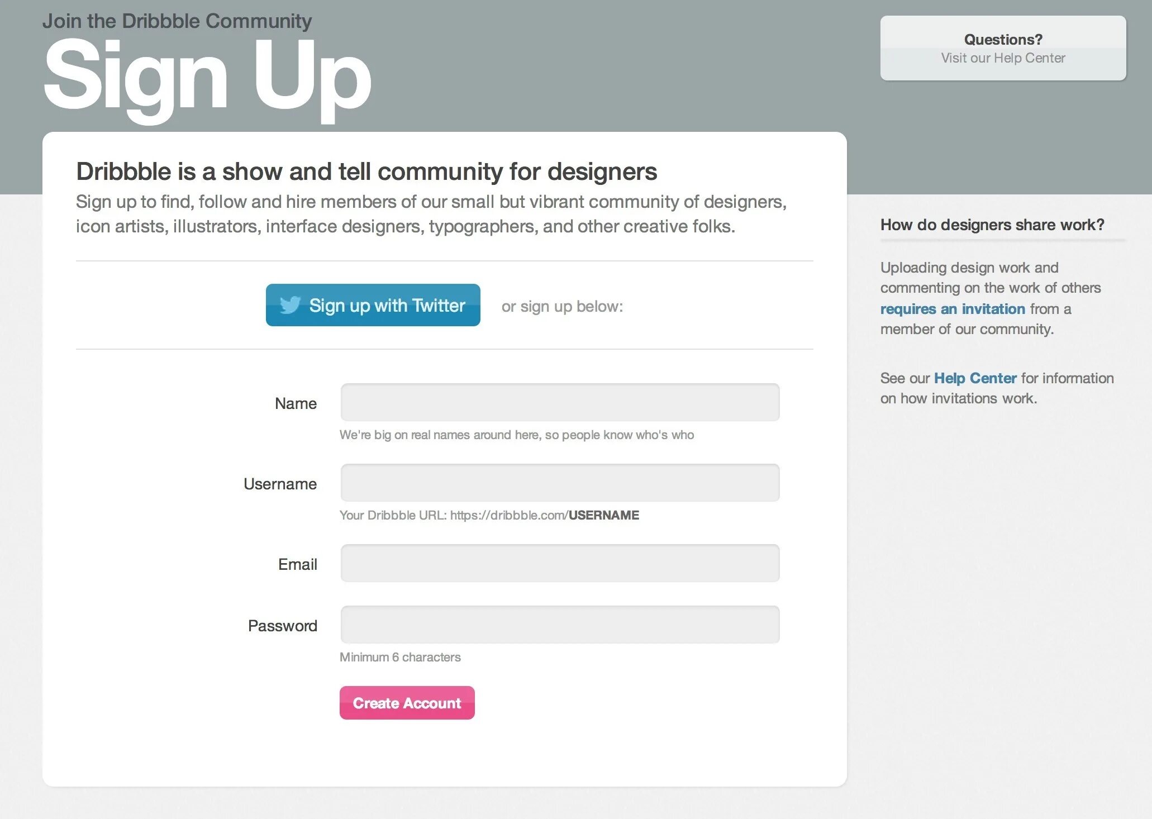The height and width of the screenshot is (819, 1152).
Task: Click 'Join the Dribbble Community' text
Action: (x=177, y=21)
